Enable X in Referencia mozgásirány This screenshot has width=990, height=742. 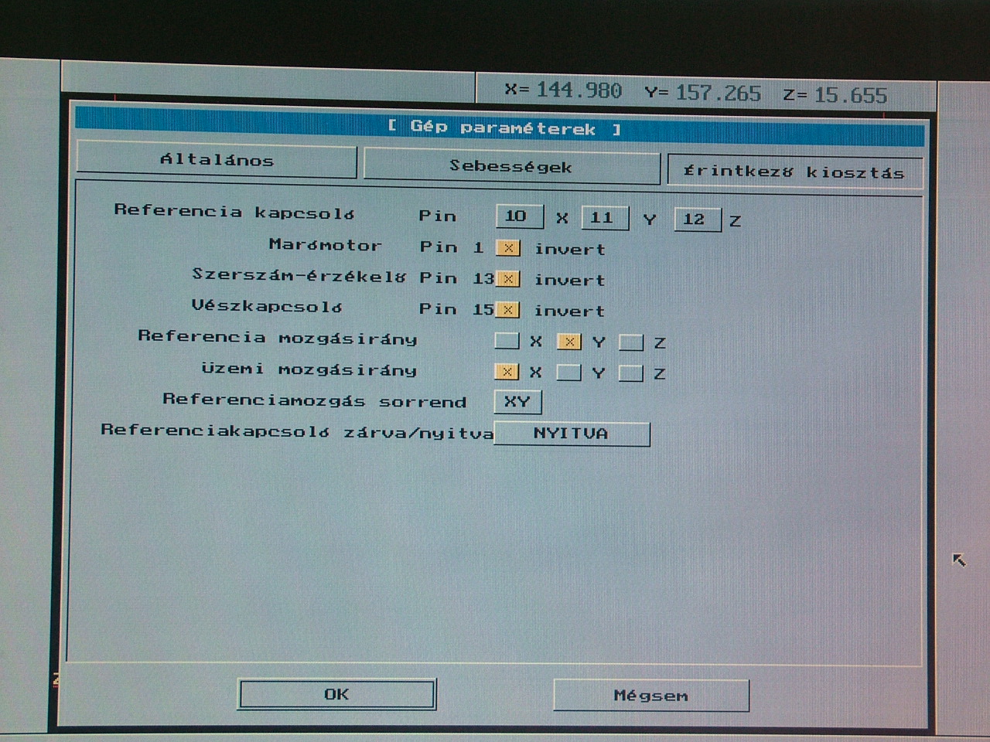(x=507, y=341)
